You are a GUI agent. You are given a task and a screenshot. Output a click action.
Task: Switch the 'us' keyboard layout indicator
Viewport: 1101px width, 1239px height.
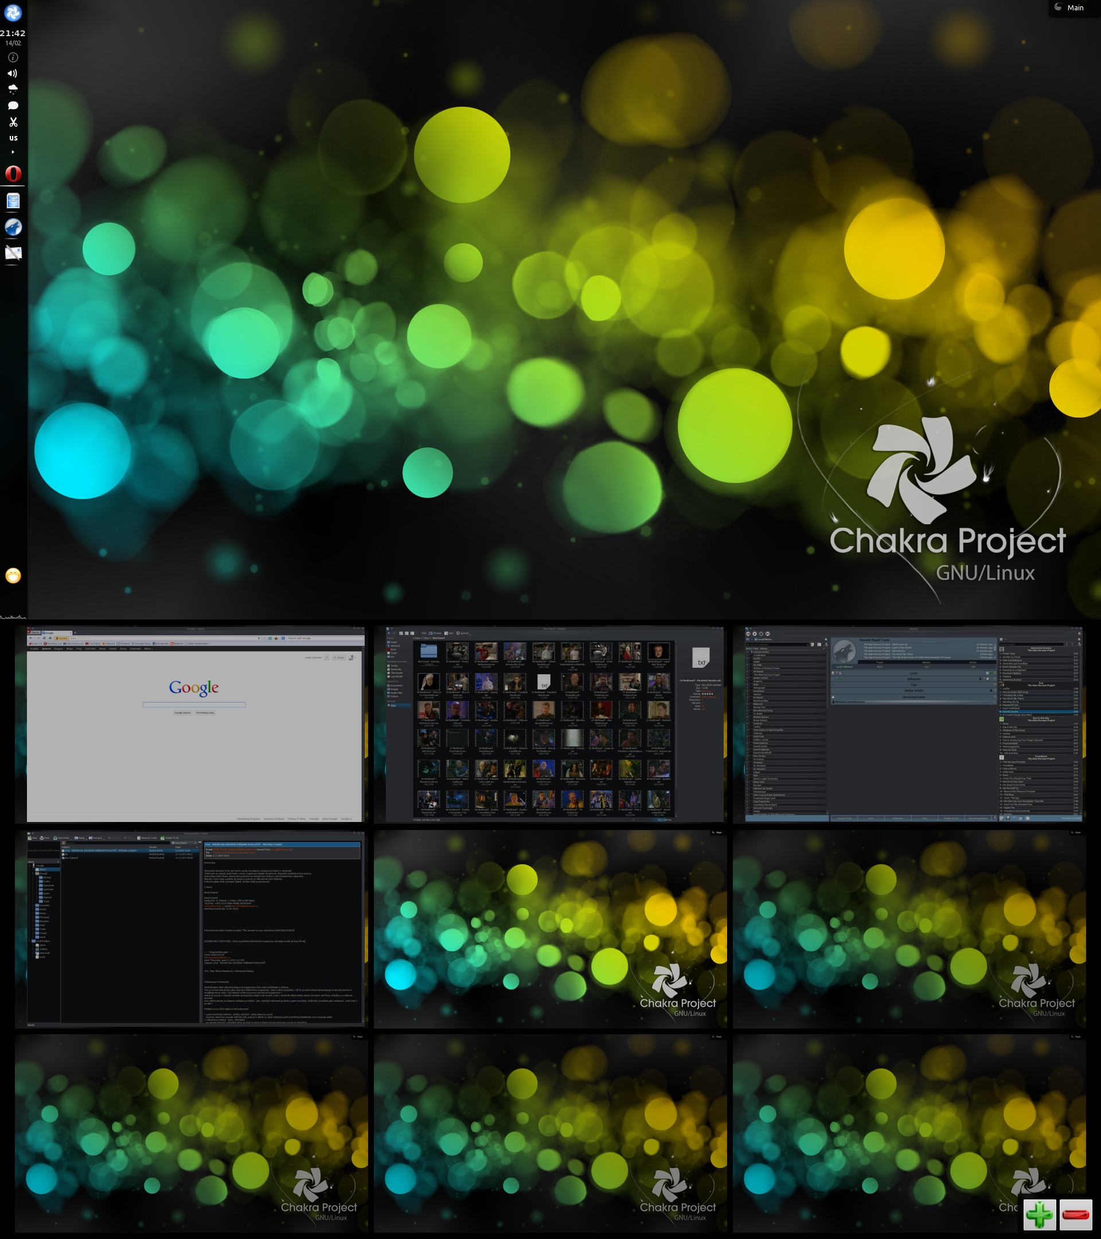point(13,138)
